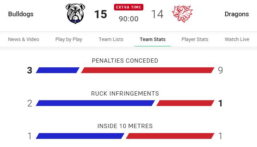Click the blue Ruck Infringements bar
Viewport: 257px width, 147px height.
tap(95, 103)
